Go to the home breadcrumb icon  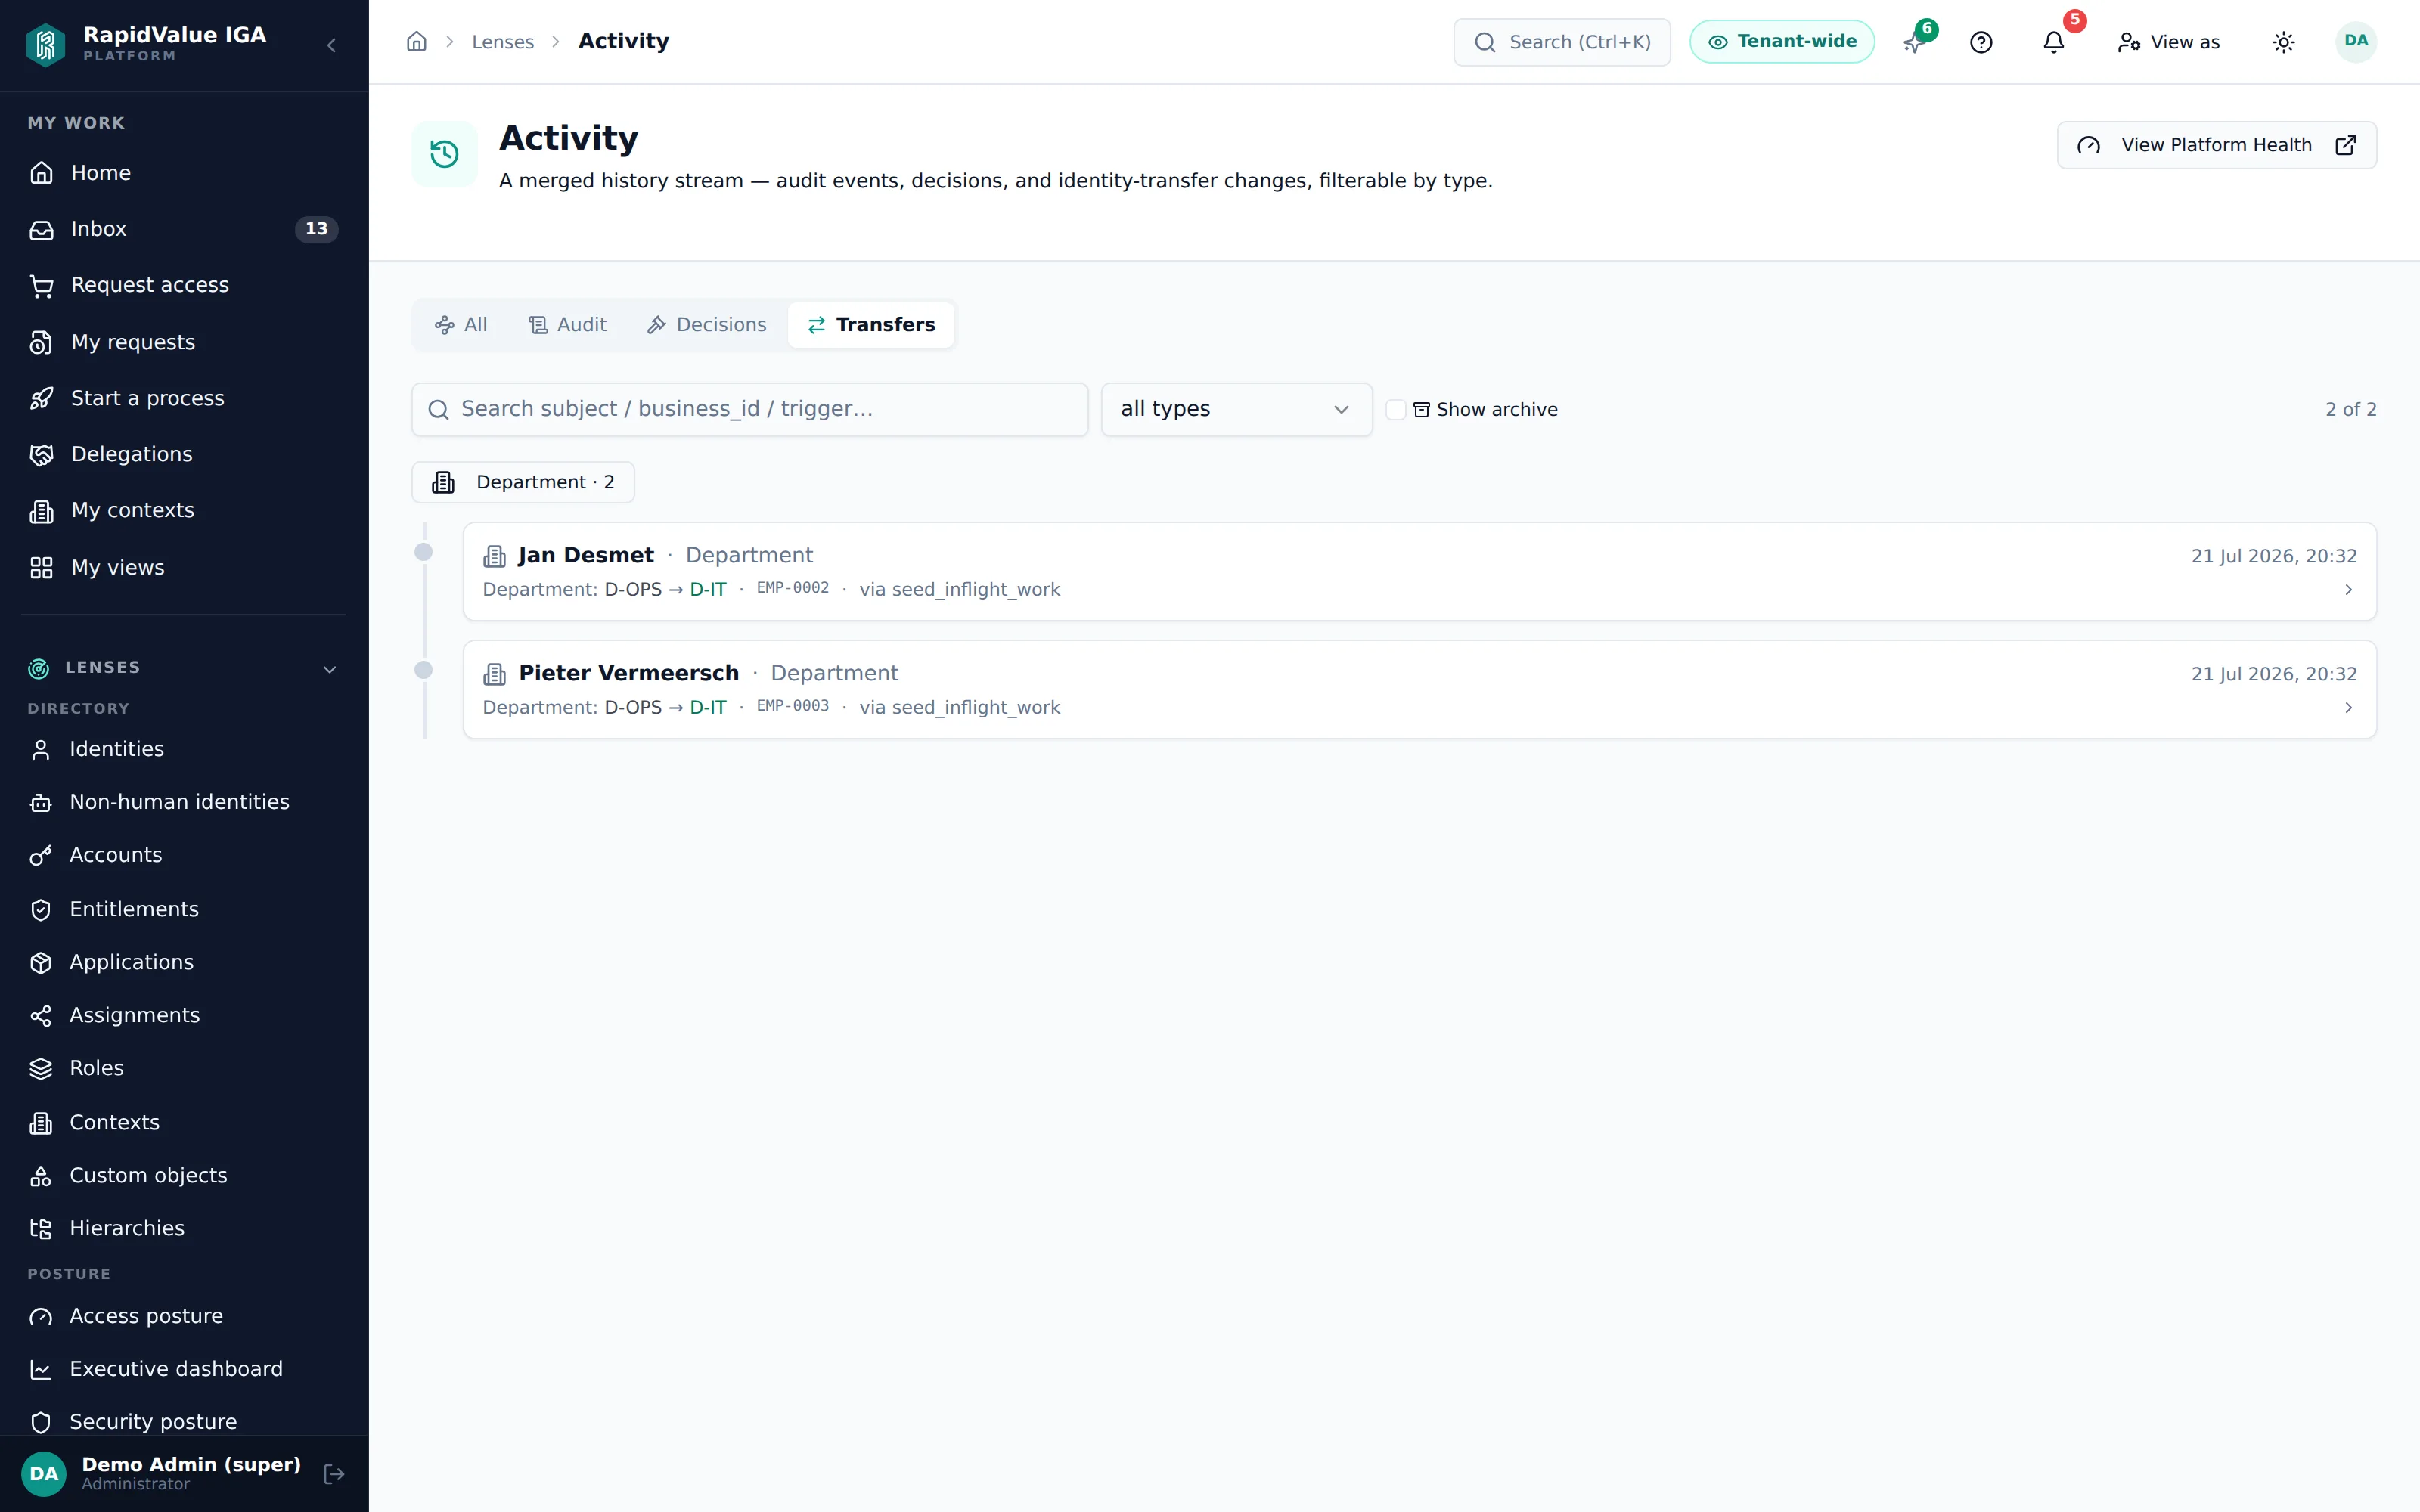[417, 42]
